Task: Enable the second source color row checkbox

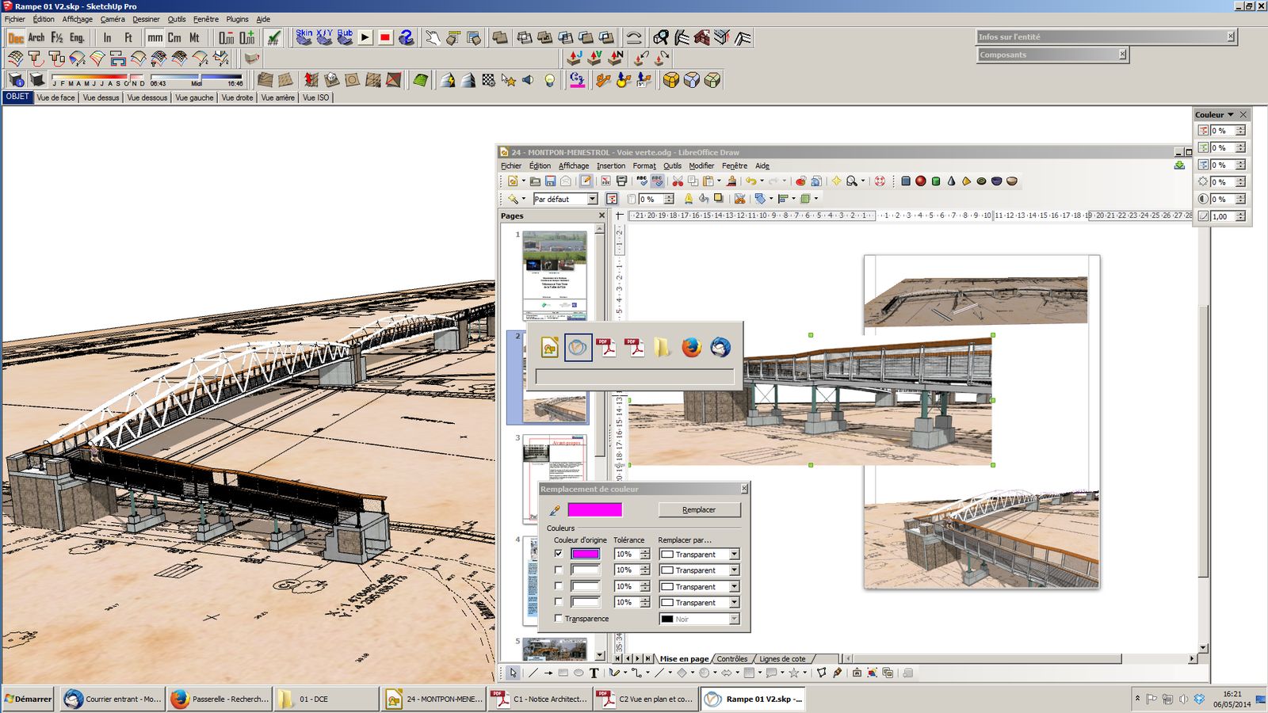Action: click(x=559, y=570)
